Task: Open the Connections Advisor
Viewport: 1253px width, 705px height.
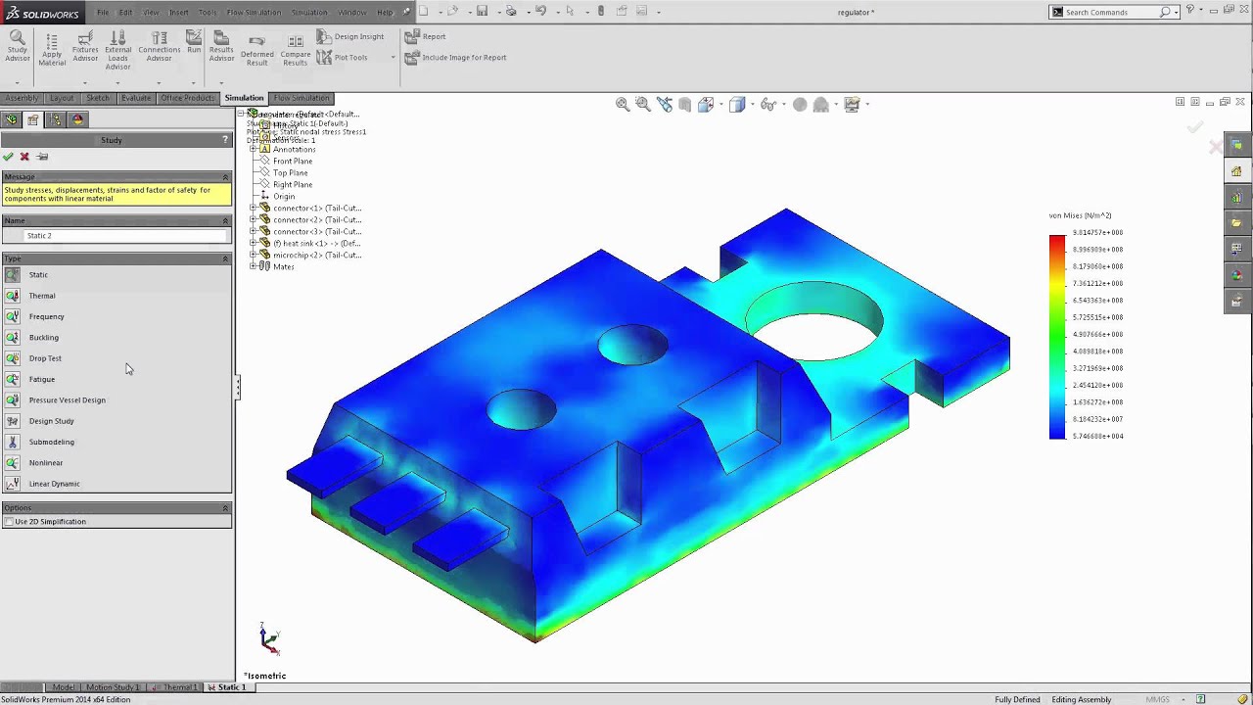Action: click(x=159, y=46)
